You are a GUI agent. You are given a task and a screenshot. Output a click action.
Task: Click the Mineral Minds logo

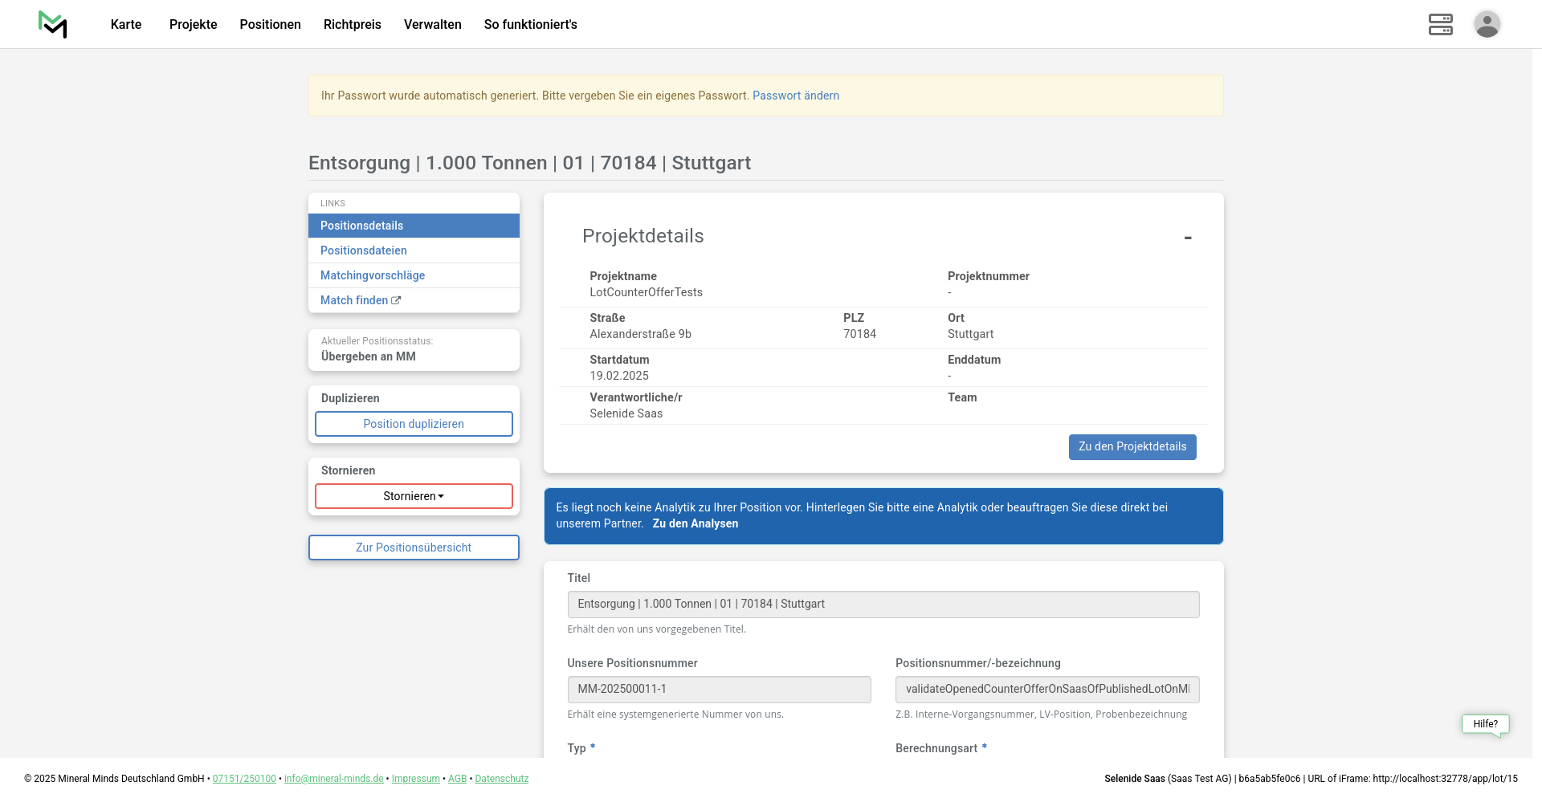pos(53,24)
